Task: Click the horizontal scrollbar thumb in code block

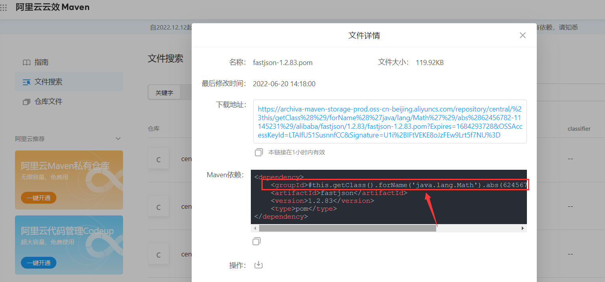Action: click(x=347, y=228)
